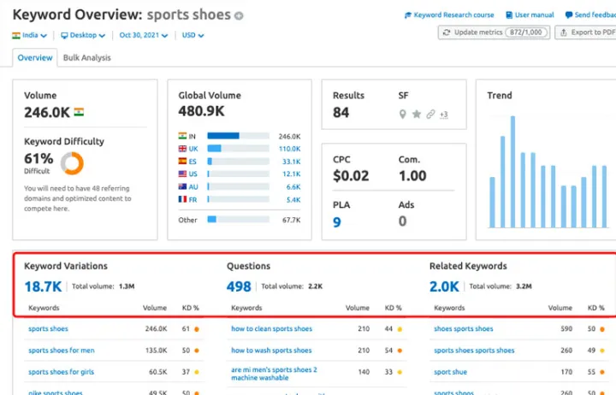Open the shoes sports shoes related keyword

pos(463,328)
